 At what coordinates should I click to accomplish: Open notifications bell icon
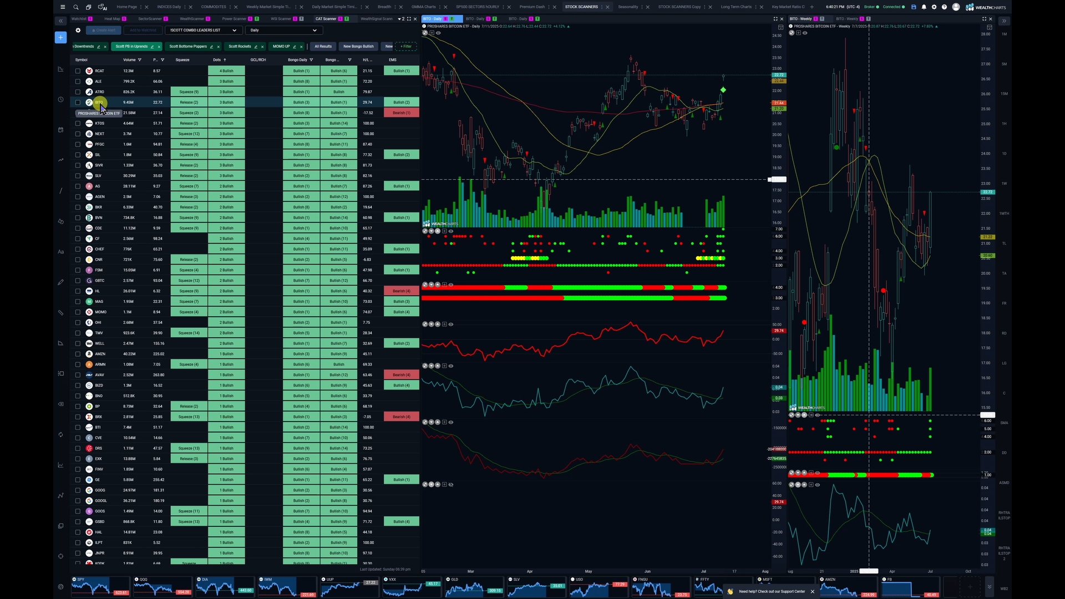pos(924,7)
